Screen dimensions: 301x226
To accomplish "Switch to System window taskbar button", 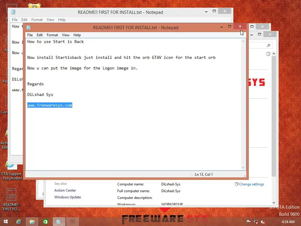I will [73, 222].
